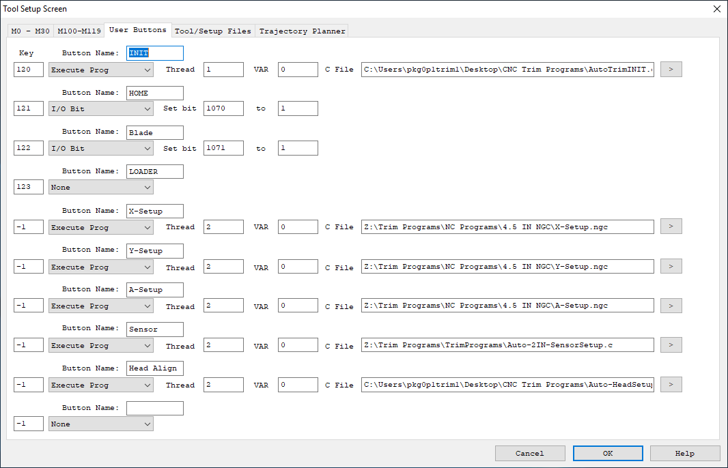Expand the LOADER action dropdown set to None

[100, 188]
